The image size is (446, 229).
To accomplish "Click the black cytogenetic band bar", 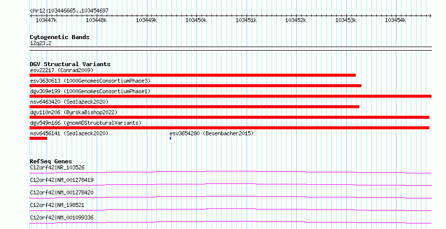I will [231, 49].
